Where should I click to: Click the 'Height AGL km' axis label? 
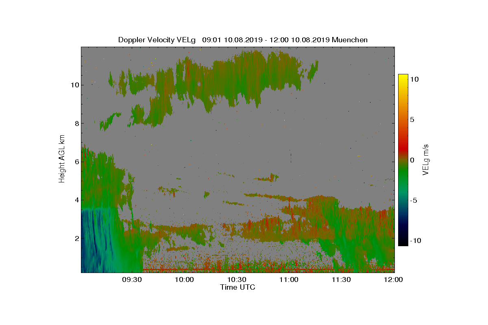(x=62, y=159)
